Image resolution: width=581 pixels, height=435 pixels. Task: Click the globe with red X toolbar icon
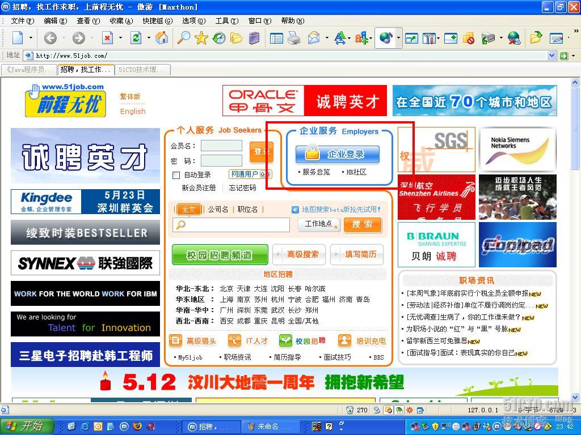(514, 38)
